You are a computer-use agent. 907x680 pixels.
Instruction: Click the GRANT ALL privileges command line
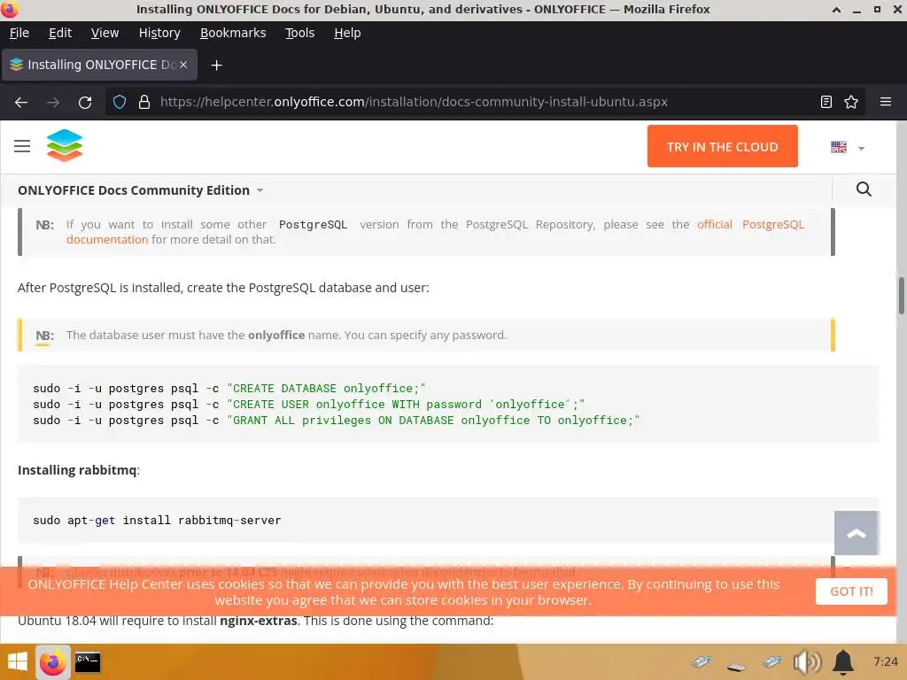[x=336, y=421]
